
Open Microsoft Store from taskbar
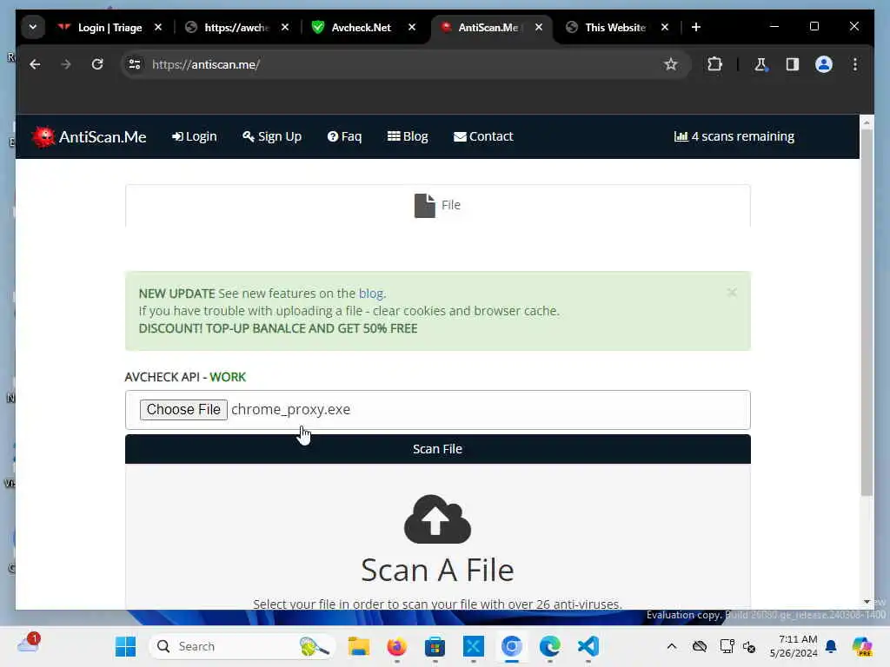pos(435,646)
